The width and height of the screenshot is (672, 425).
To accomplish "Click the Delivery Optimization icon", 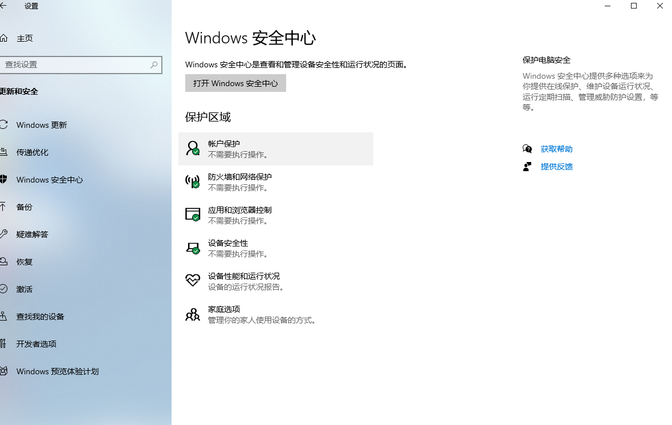I will tap(3, 152).
